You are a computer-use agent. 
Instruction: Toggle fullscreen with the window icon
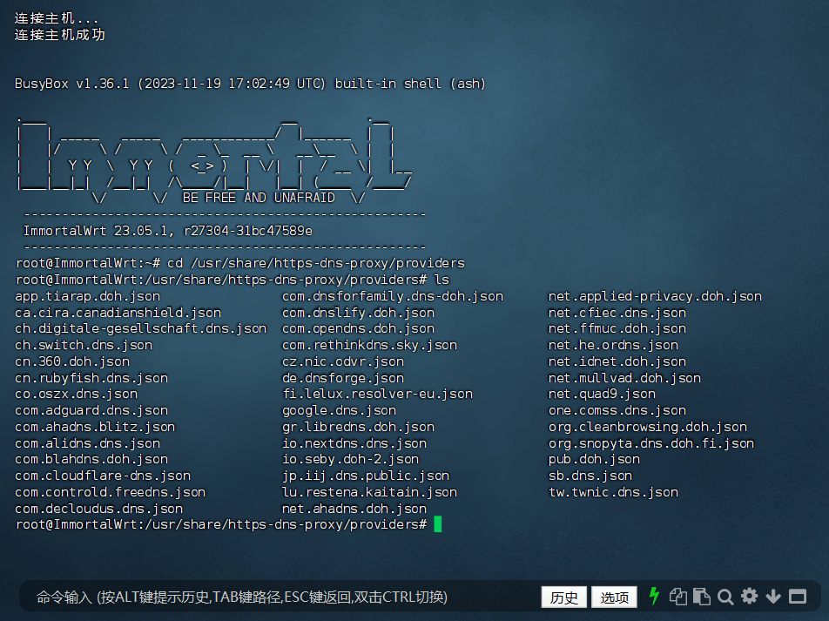pyautogui.click(x=797, y=597)
